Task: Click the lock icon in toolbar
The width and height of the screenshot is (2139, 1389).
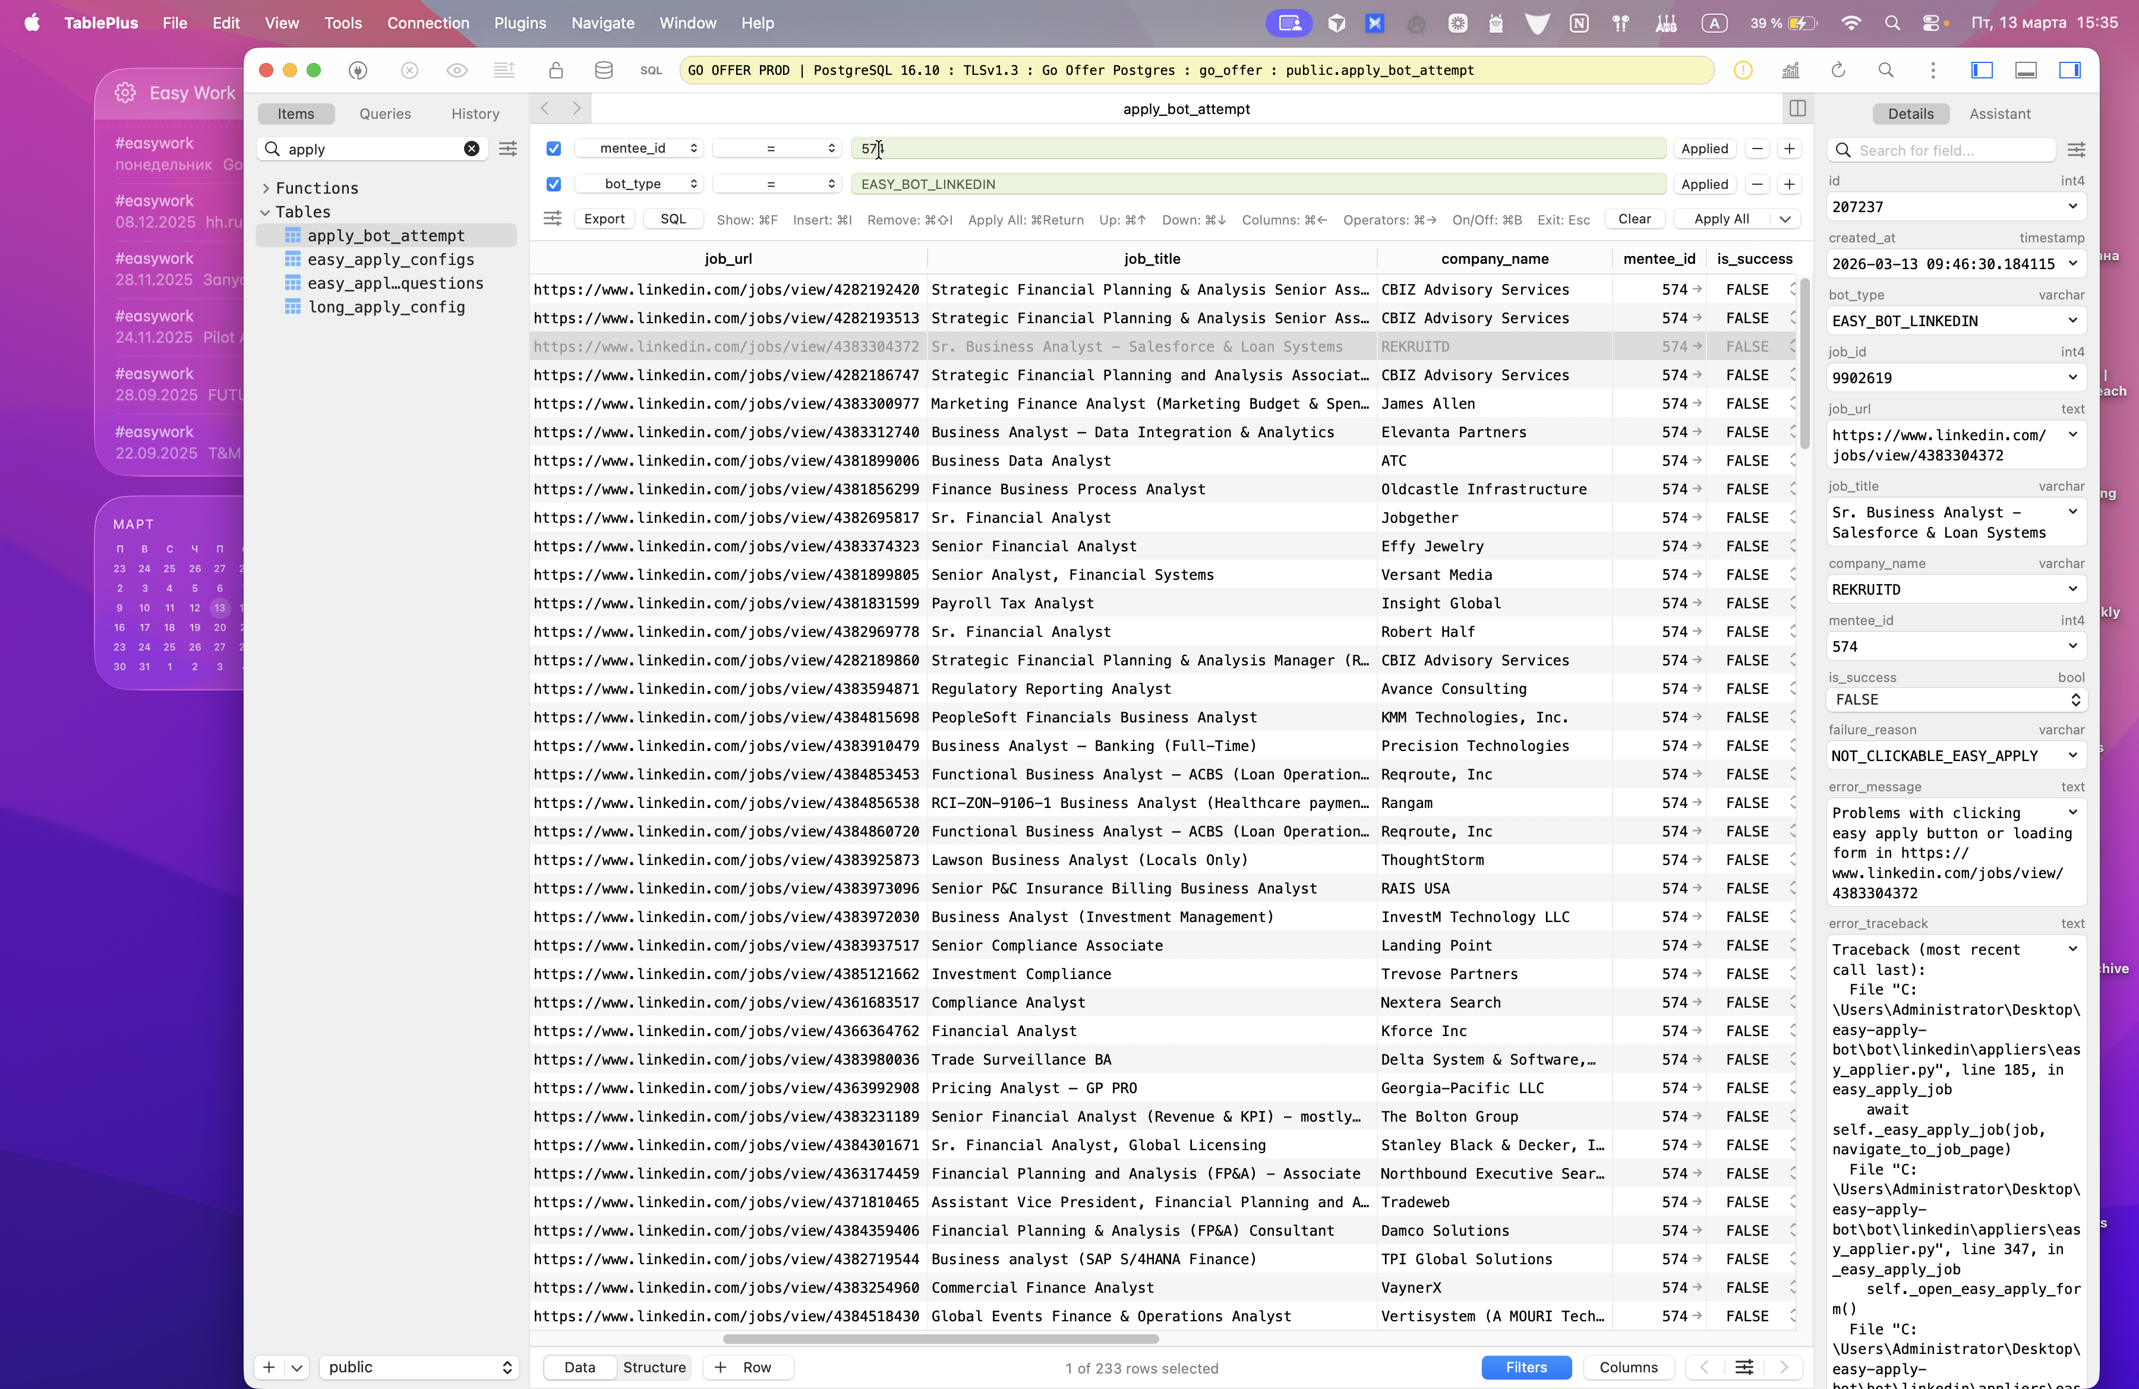Action: pyautogui.click(x=556, y=70)
